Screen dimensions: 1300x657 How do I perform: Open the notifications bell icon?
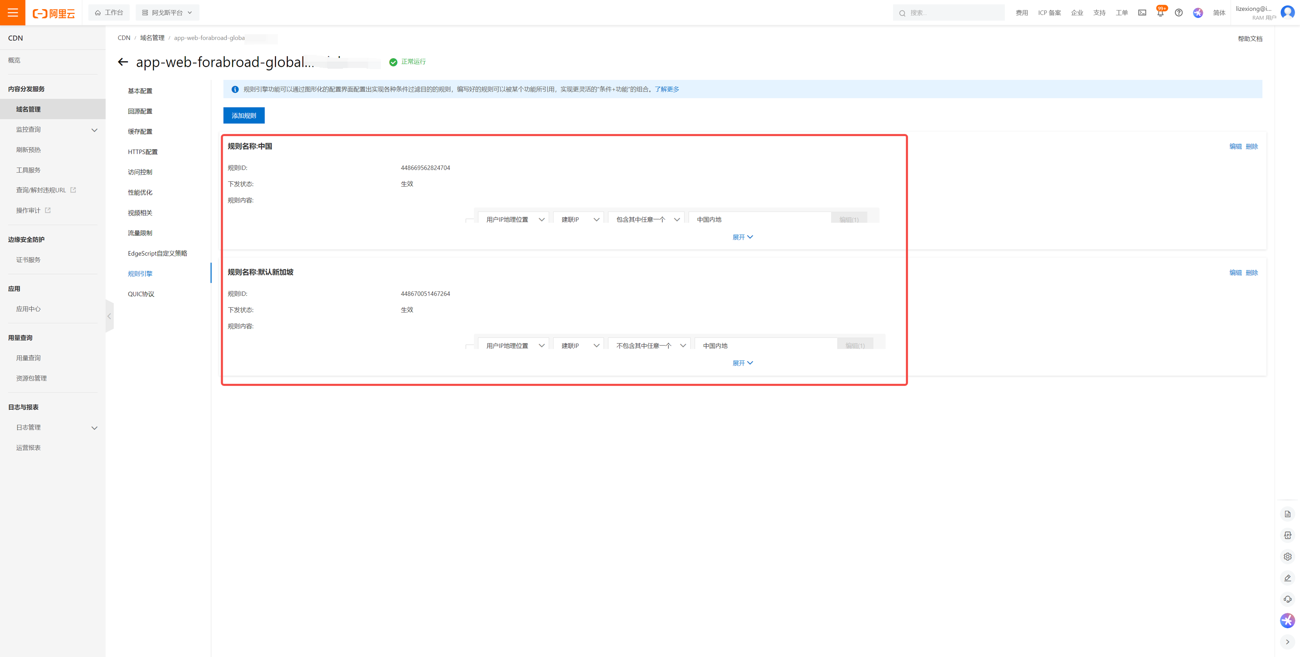[1160, 13]
